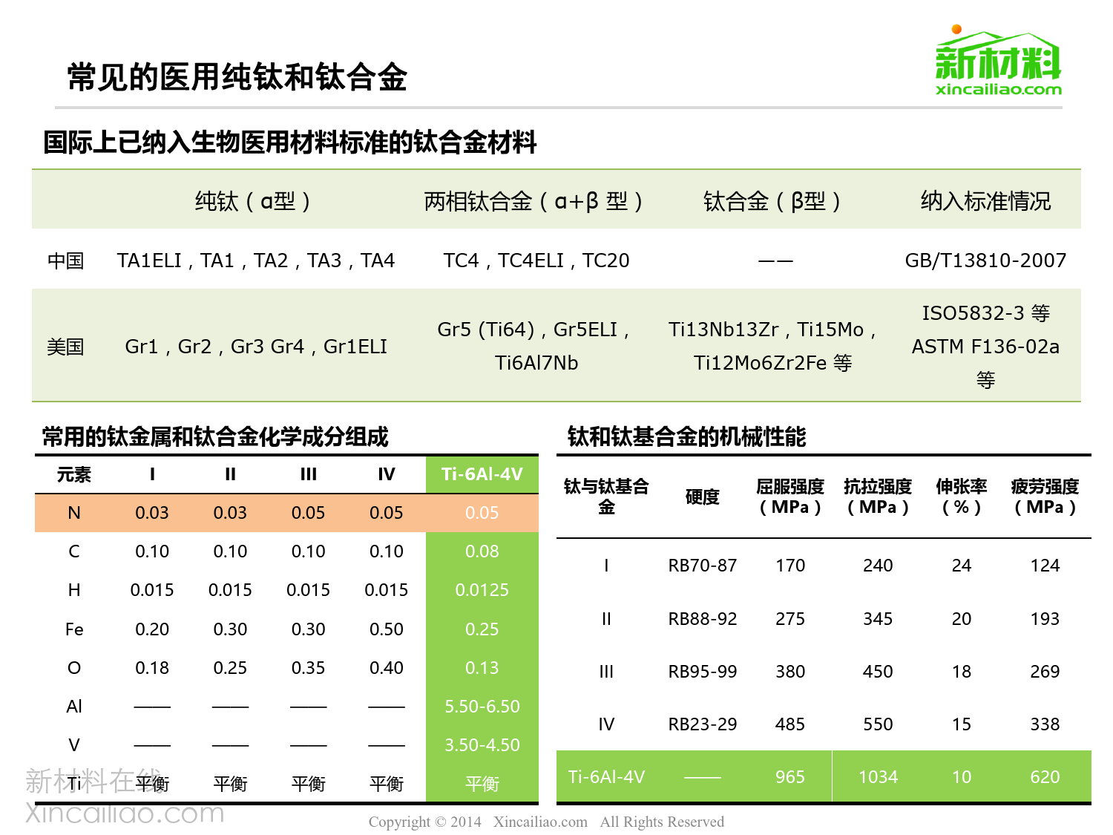Viewport: 1113px width, 835px height.
Task: Click the column header 两相钛合金（α+β 型）
Action: click(x=533, y=201)
